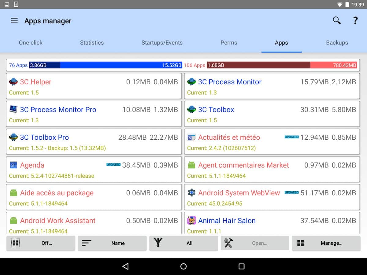The height and width of the screenshot is (275, 367).
Task: Expand the Manage… options menu
Action: [x=326, y=243]
